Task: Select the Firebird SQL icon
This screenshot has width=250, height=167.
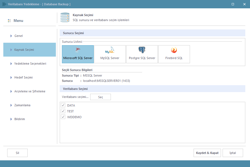Action: click(174, 50)
